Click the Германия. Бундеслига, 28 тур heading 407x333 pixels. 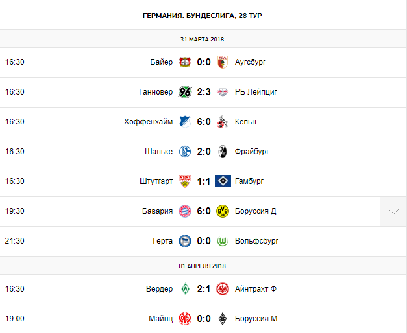pos(203,15)
